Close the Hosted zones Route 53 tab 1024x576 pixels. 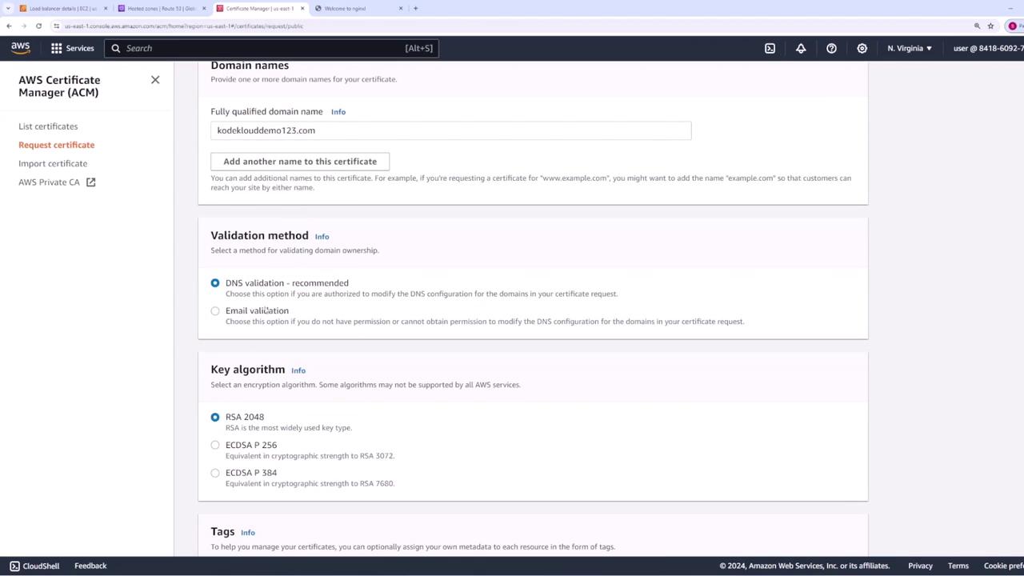pyautogui.click(x=204, y=9)
